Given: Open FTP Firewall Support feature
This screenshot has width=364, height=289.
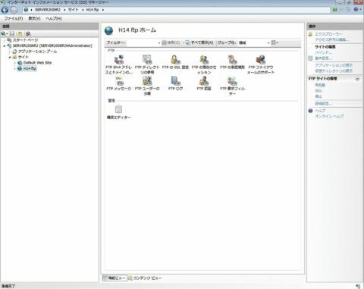Looking at the screenshot, I should tap(261, 64).
